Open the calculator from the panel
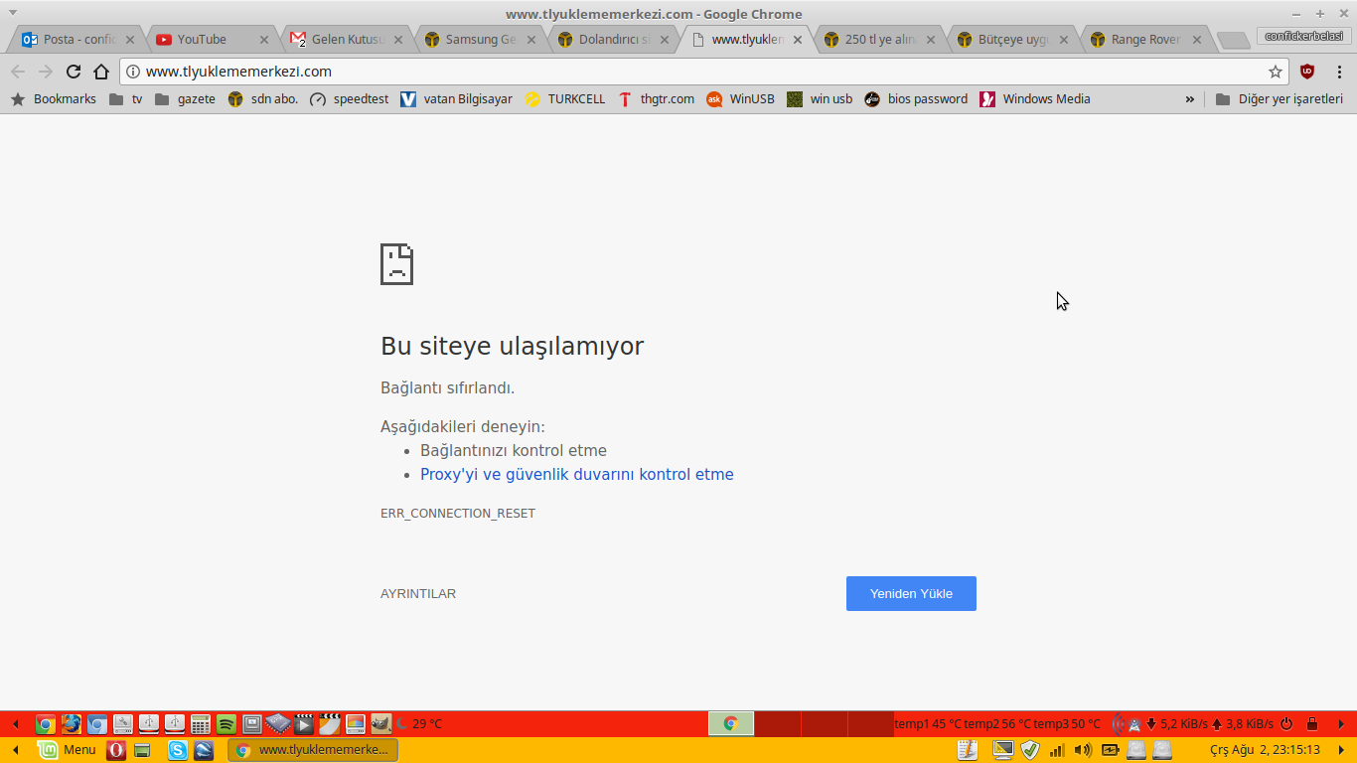Viewport: 1357px width, 763px height. pos(200,724)
